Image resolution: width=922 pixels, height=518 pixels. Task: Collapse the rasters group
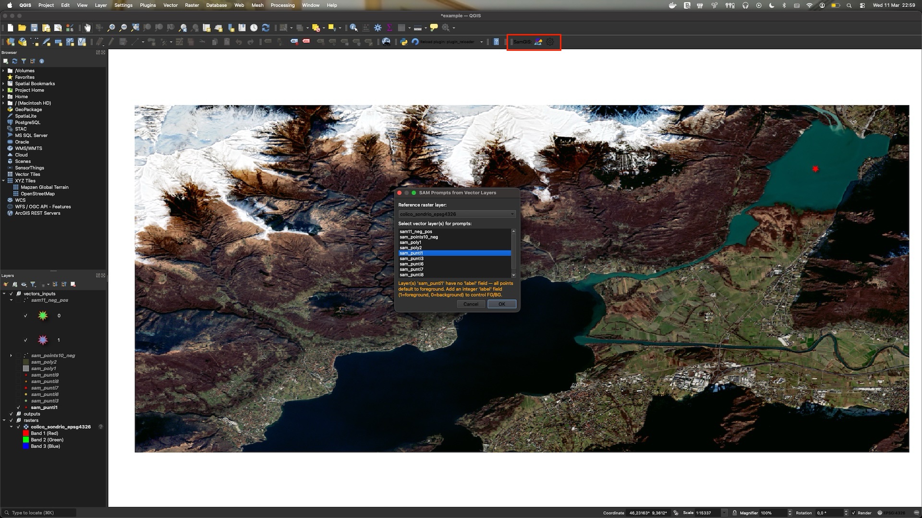(x=4, y=420)
